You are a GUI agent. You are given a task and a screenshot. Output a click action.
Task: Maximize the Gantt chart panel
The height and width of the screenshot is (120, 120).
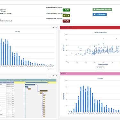click(56, 76)
